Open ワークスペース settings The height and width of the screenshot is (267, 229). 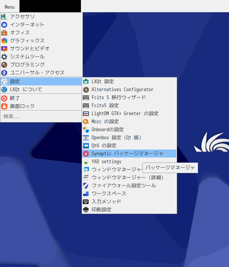point(129,194)
